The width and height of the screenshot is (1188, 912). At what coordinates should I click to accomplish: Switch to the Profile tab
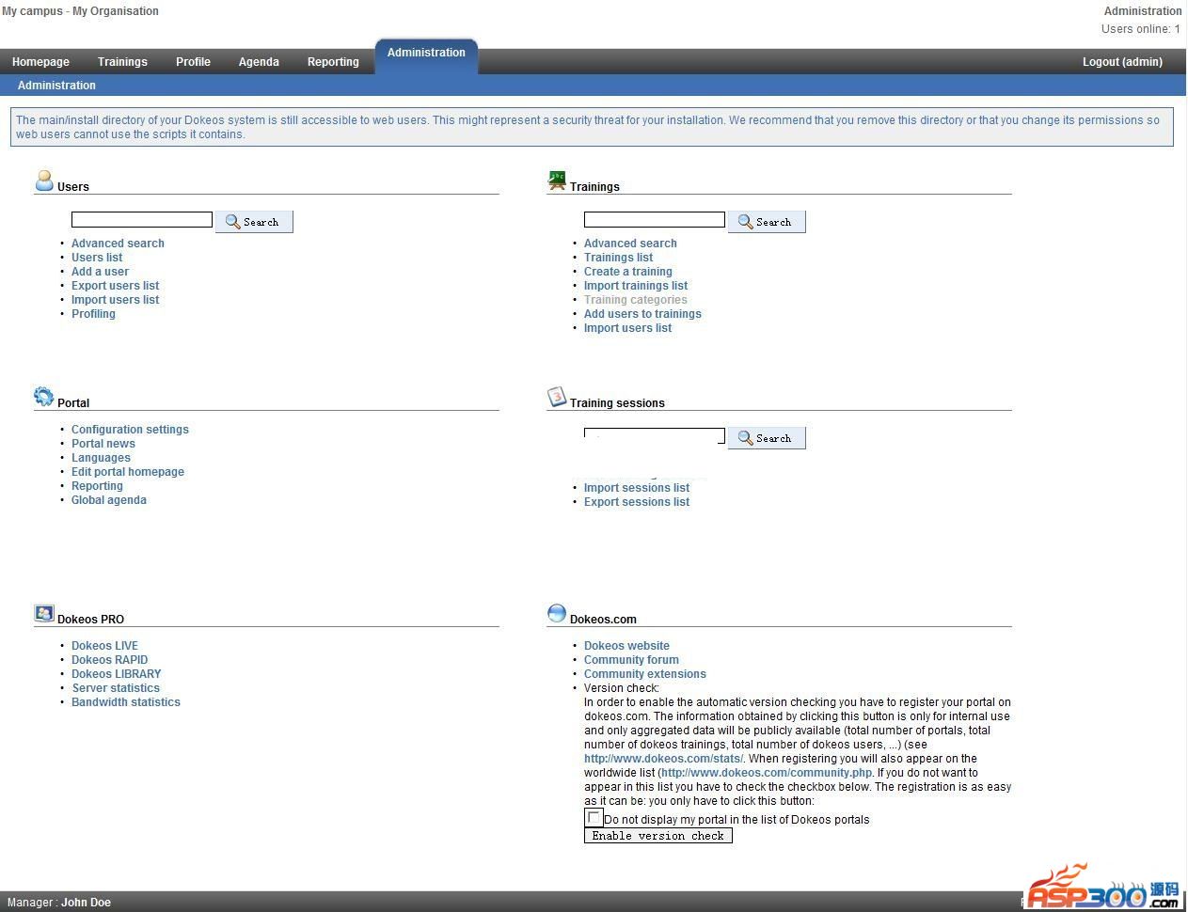193,62
